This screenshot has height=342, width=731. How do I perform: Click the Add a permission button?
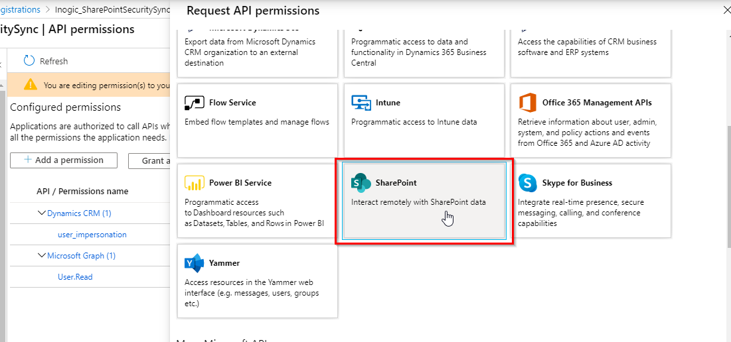[x=64, y=160]
